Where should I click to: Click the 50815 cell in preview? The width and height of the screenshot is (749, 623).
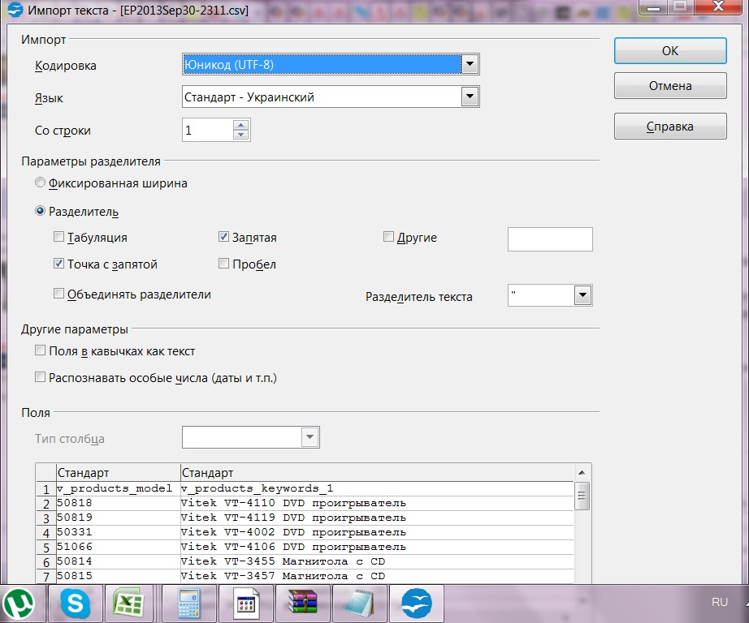118,576
